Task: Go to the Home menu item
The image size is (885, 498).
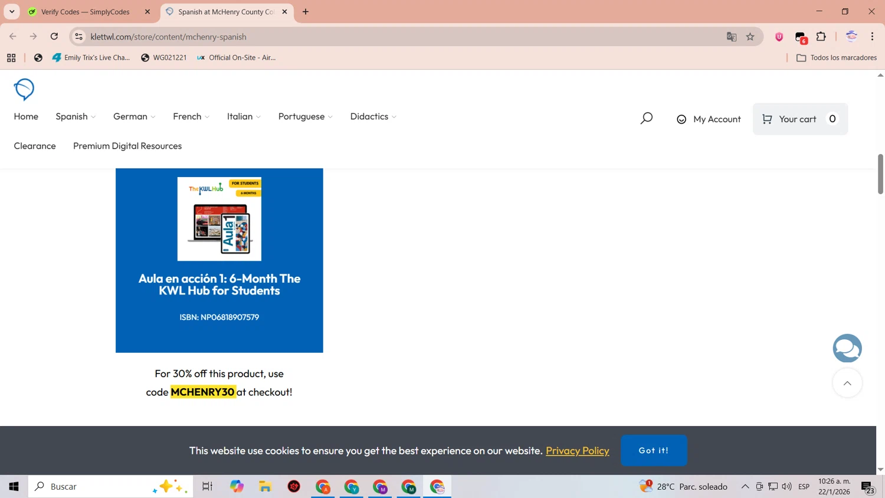Action: point(26,116)
